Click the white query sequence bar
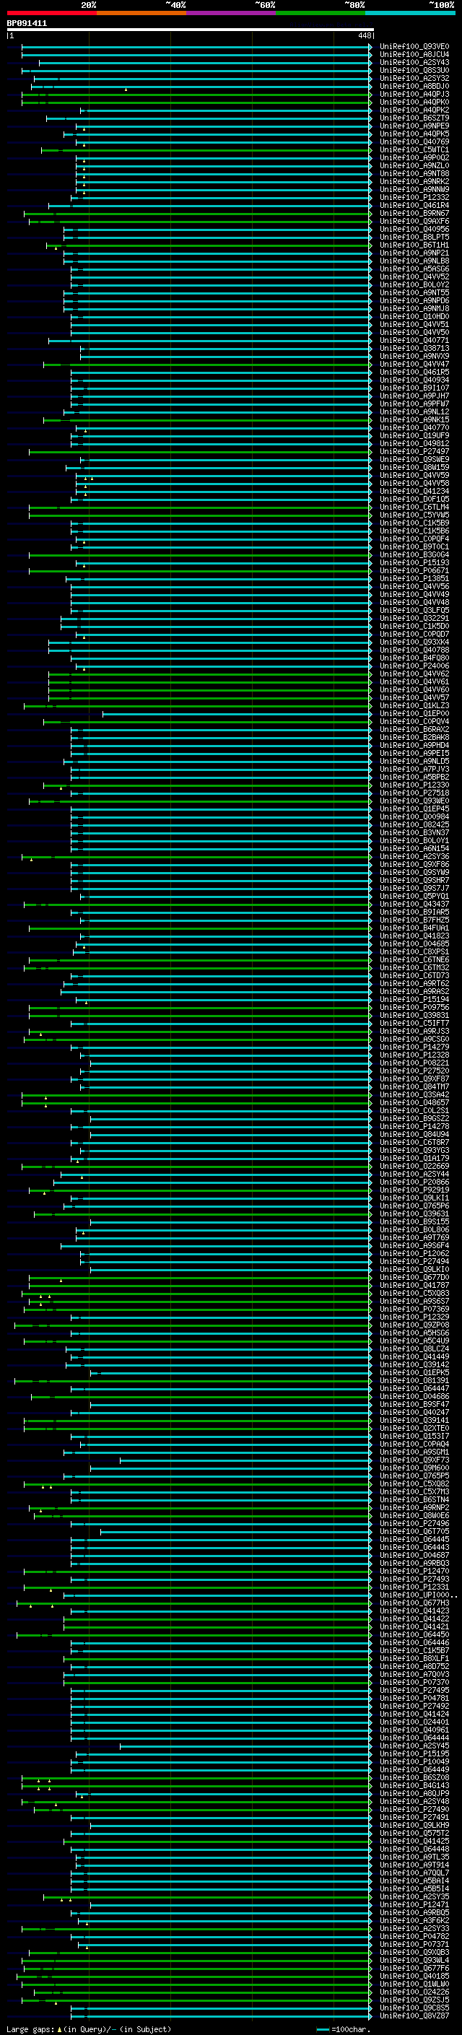 click(190, 29)
